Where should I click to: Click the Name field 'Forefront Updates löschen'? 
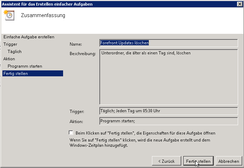point(168,43)
